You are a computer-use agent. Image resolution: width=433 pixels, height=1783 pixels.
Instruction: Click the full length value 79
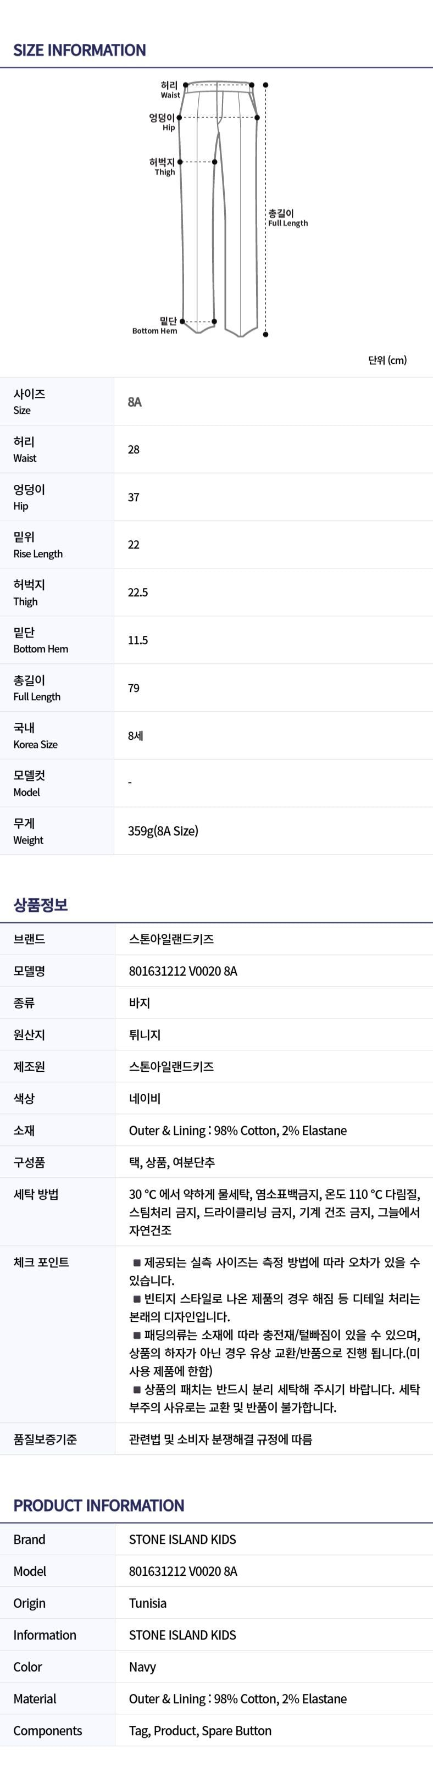coord(134,688)
